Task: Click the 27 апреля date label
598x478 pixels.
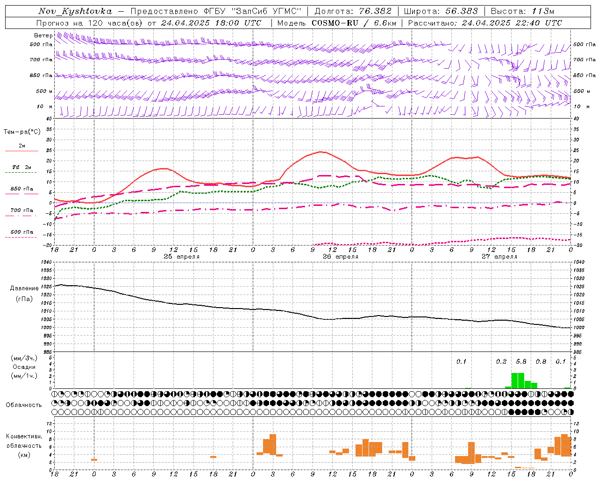Action: point(499,257)
